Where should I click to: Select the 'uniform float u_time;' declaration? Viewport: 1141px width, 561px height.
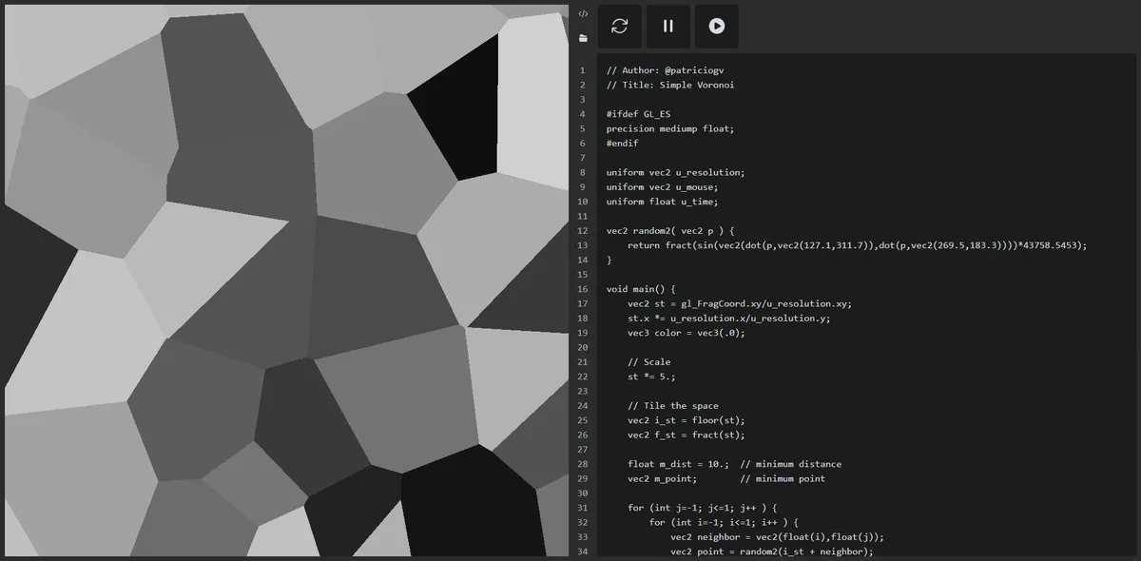[660, 202]
